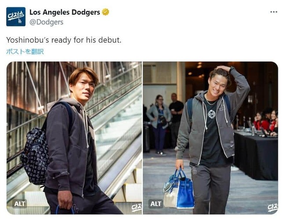The width and height of the screenshot is (284, 220).
Task: Click the tweet text about Yoshinobu's debut
Action: pyautogui.click(x=64, y=40)
